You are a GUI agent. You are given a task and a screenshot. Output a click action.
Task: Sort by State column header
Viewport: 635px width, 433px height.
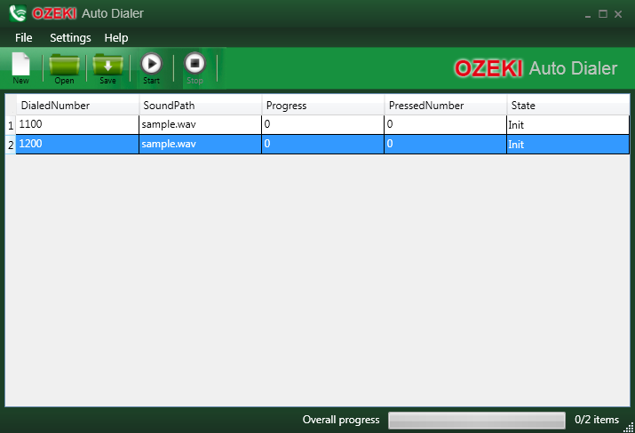(x=568, y=106)
